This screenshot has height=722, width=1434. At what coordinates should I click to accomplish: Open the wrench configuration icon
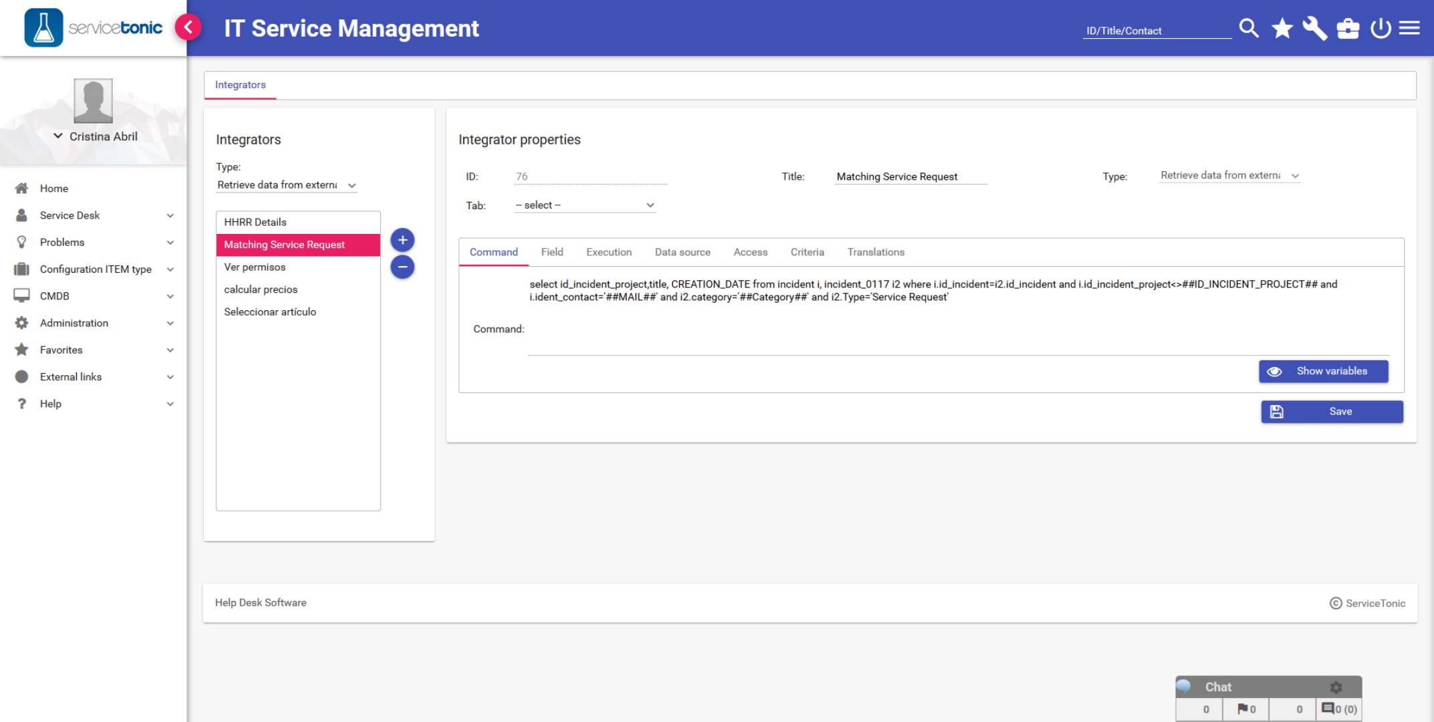[x=1315, y=28]
